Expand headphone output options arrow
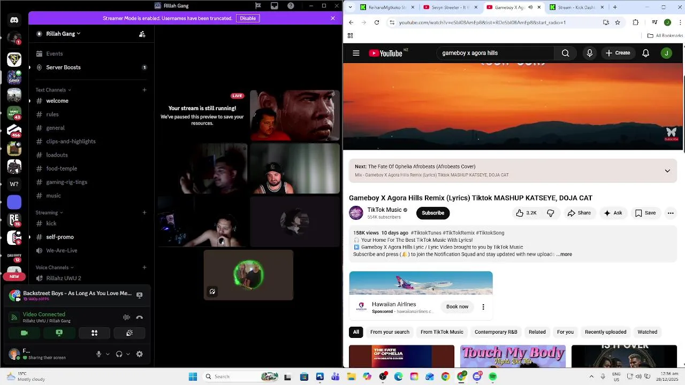The height and width of the screenshot is (385, 685). click(x=128, y=354)
